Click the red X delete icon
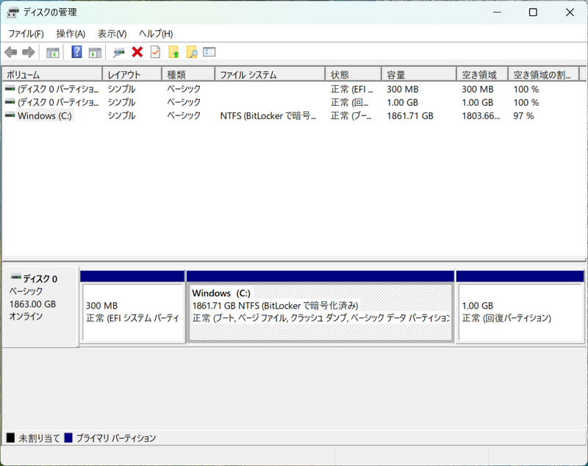The image size is (588, 466). click(x=137, y=51)
